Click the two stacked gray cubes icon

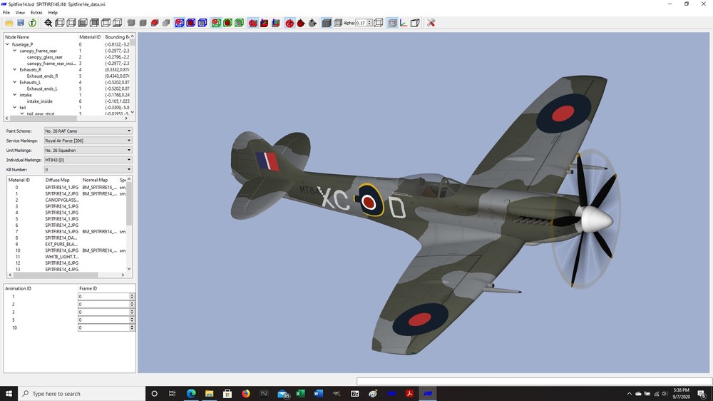point(166,23)
